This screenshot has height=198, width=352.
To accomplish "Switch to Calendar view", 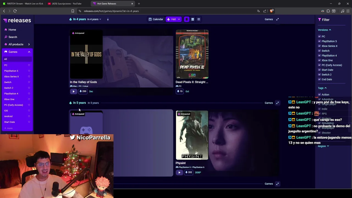I will [156, 19].
